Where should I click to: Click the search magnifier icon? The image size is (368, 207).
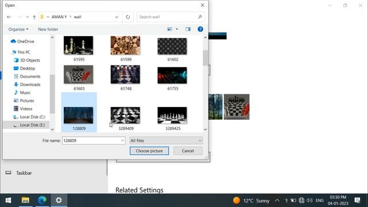pos(200,17)
